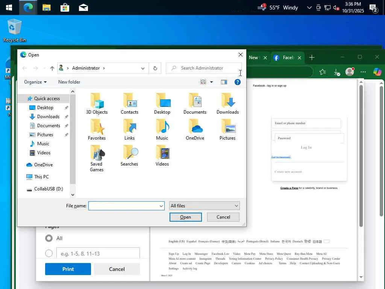This screenshot has width=385, height=289.
Task: Open File Explorer from taskbar
Action: point(46,8)
